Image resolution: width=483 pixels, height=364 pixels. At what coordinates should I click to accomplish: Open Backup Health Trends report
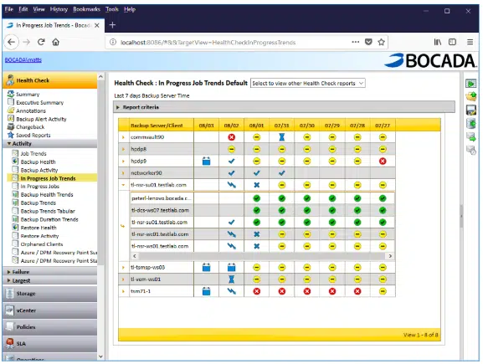pos(47,195)
